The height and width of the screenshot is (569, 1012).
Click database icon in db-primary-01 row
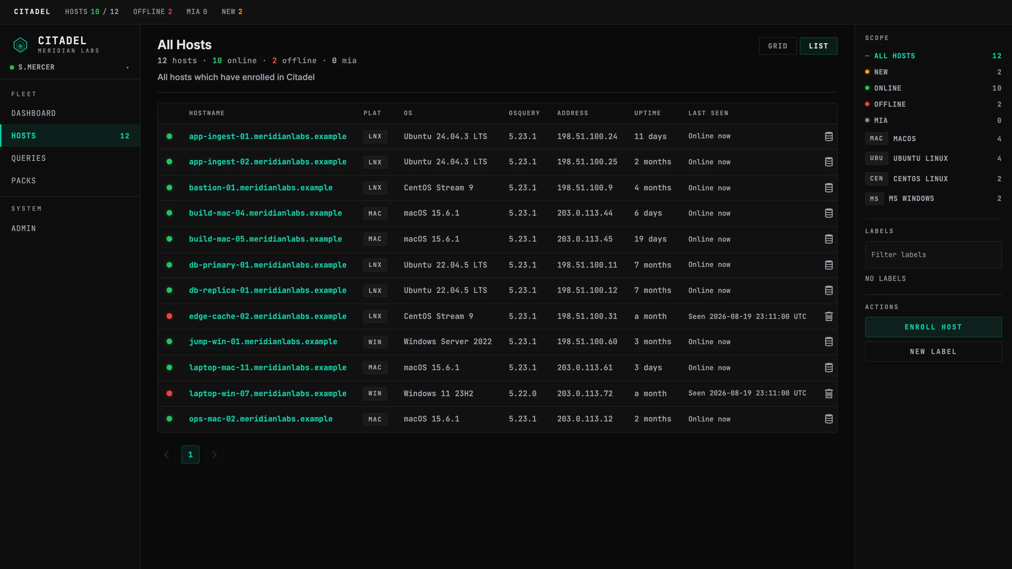pos(829,265)
